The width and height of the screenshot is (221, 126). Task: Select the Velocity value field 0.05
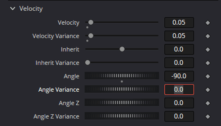(179, 22)
